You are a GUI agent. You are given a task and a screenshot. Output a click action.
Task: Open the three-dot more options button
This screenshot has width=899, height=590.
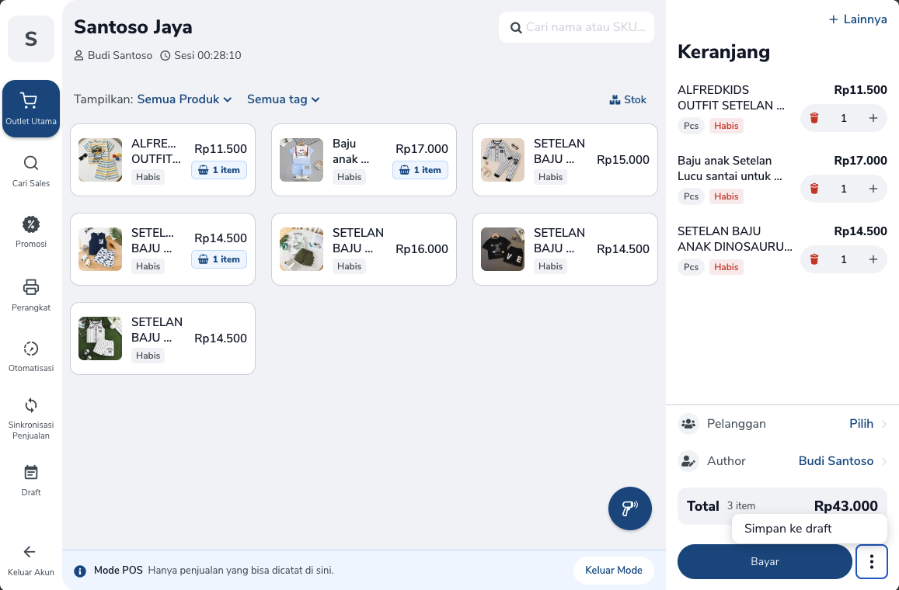[x=872, y=562]
